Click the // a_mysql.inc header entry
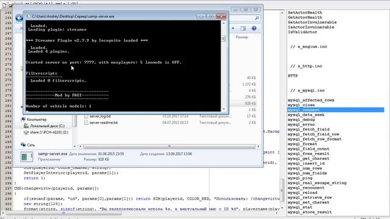This screenshot has height=219, width=390. [307, 91]
